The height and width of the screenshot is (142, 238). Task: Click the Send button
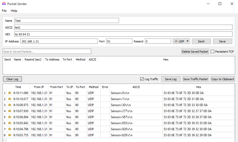click(x=201, y=41)
